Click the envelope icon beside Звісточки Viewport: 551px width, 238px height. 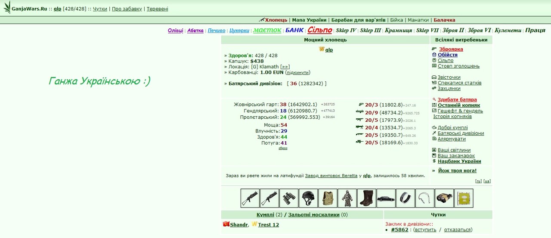(434, 77)
